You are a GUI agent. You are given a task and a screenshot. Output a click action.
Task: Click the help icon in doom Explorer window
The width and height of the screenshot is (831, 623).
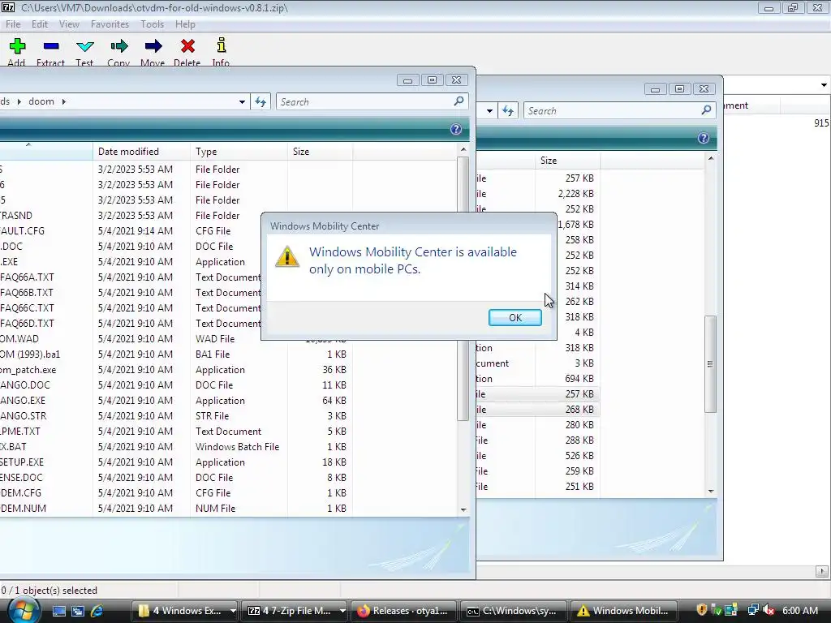coord(456,129)
